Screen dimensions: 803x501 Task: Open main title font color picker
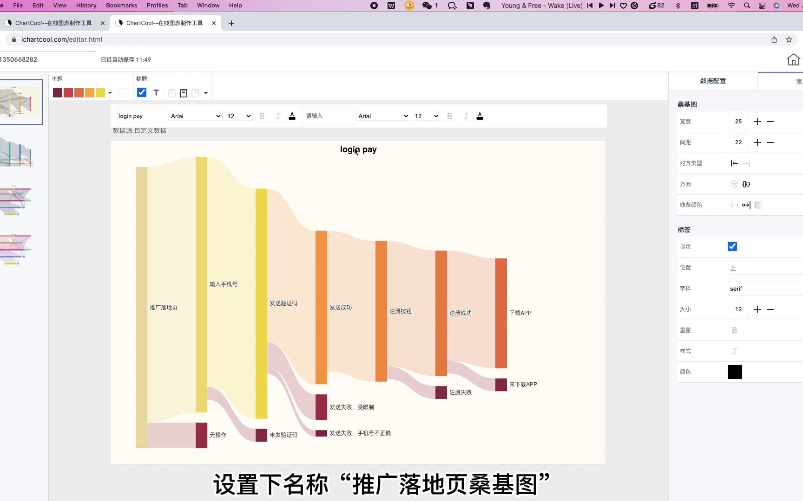tap(292, 116)
